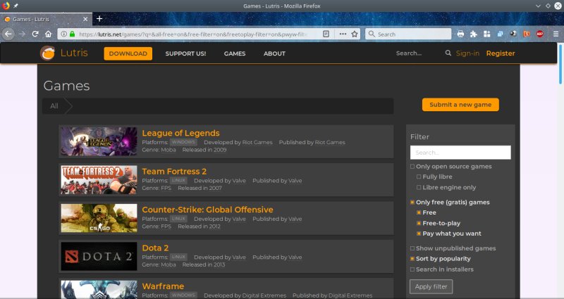564x299 pixels.
Task: Click the Lutris brand name text
Action: click(x=74, y=53)
